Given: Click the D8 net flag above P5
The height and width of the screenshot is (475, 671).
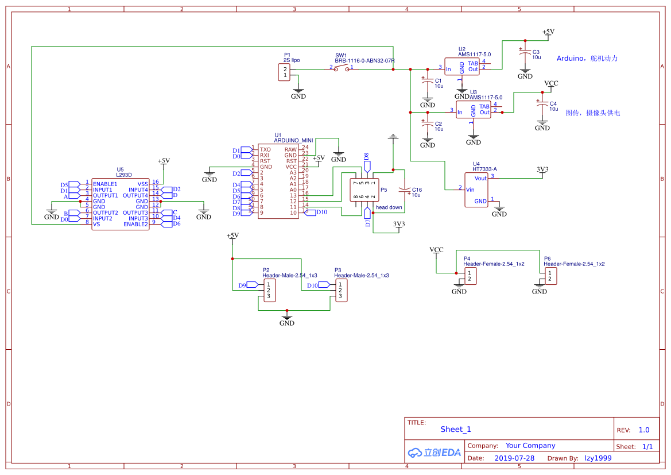Looking at the screenshot, I should 367,163.
